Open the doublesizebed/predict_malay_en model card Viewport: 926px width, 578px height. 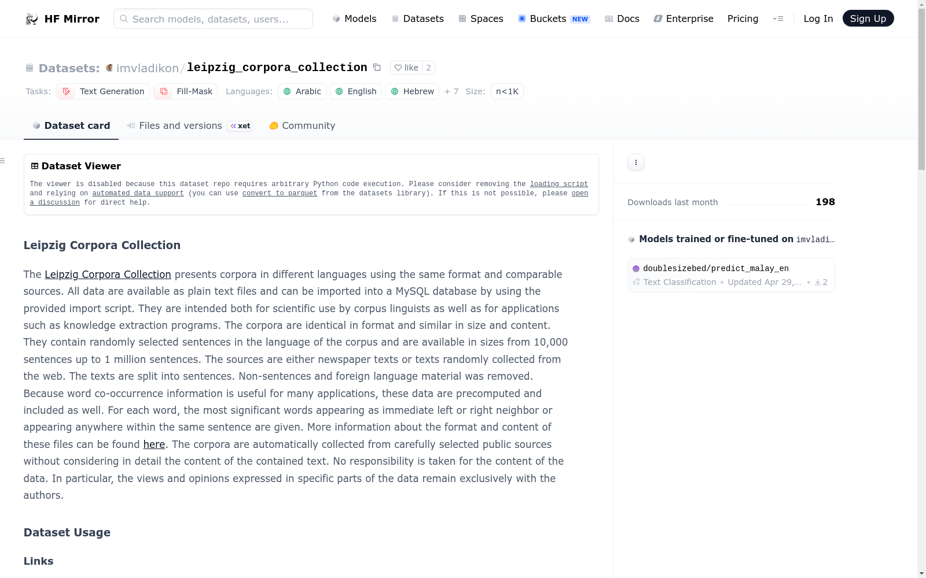tap(731, 275)
